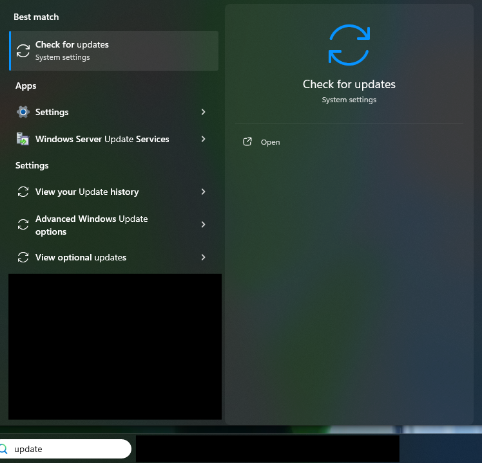Click the Check for updates title in preview pane
The height and width of the screenshot is (463, 482).
(x=349, y=84)
